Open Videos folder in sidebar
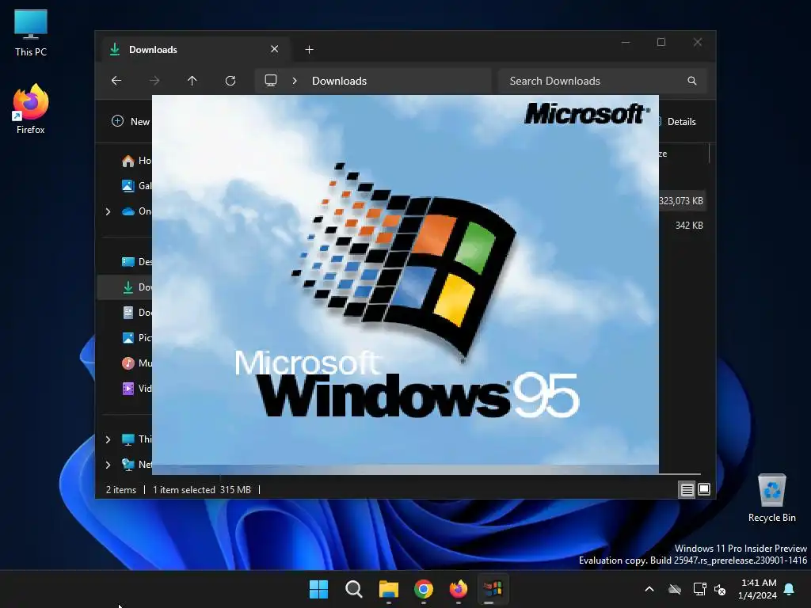Viewport: 811px width, 608px height. (136, 388)
